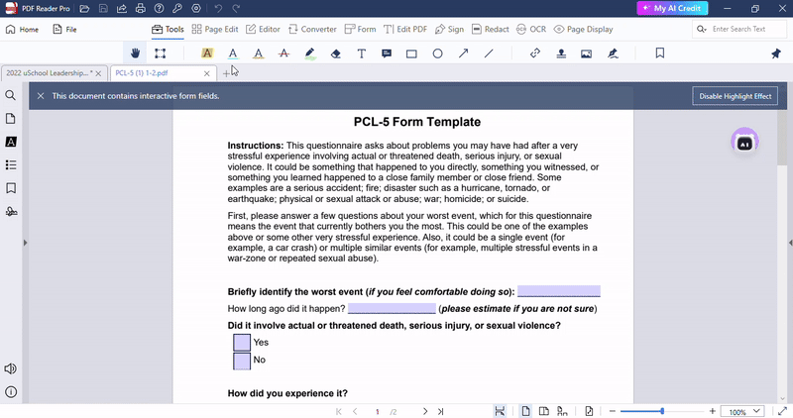Screen dimensions: 793x418
Task: Select the rectangle shape tool
Action: (x=411, y=53)
